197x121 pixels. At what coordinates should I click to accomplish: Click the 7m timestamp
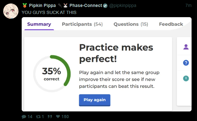click(188, 5)
